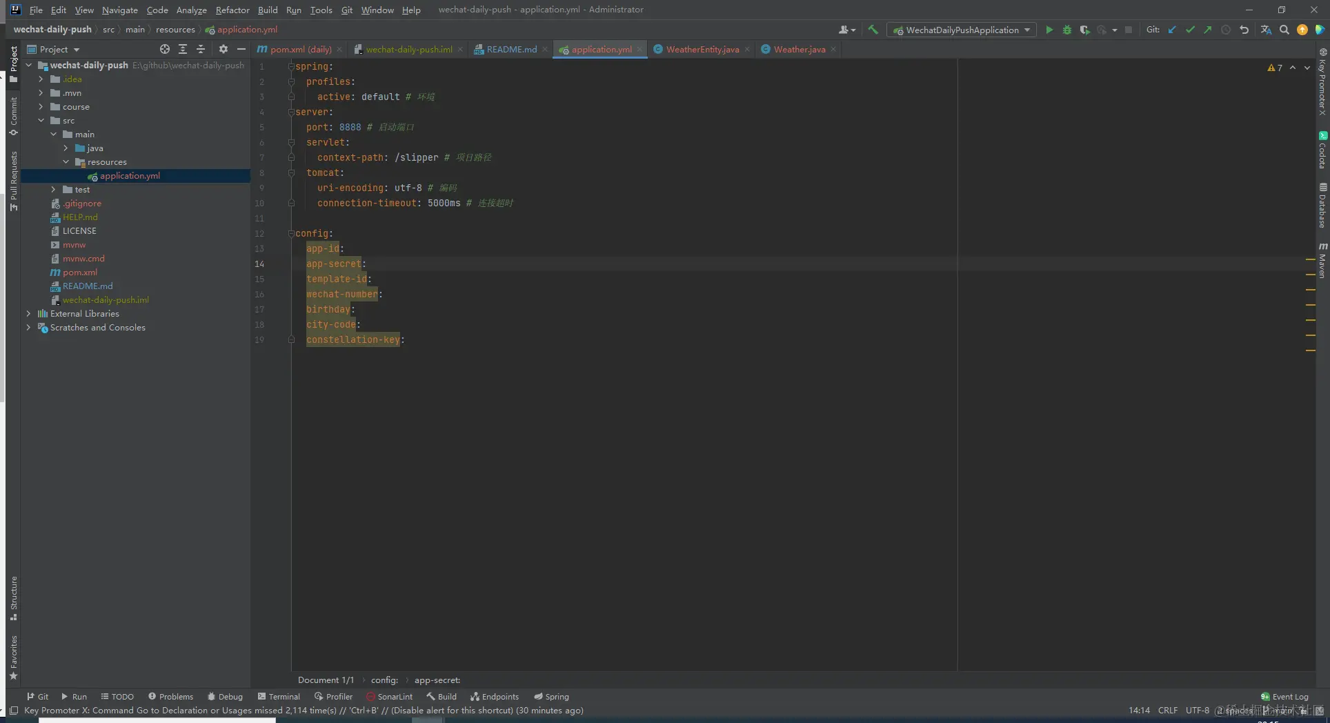Expand the course folder
This screenshot has height=723, width=1330.
pyautogui.click(x=41, y=107)
